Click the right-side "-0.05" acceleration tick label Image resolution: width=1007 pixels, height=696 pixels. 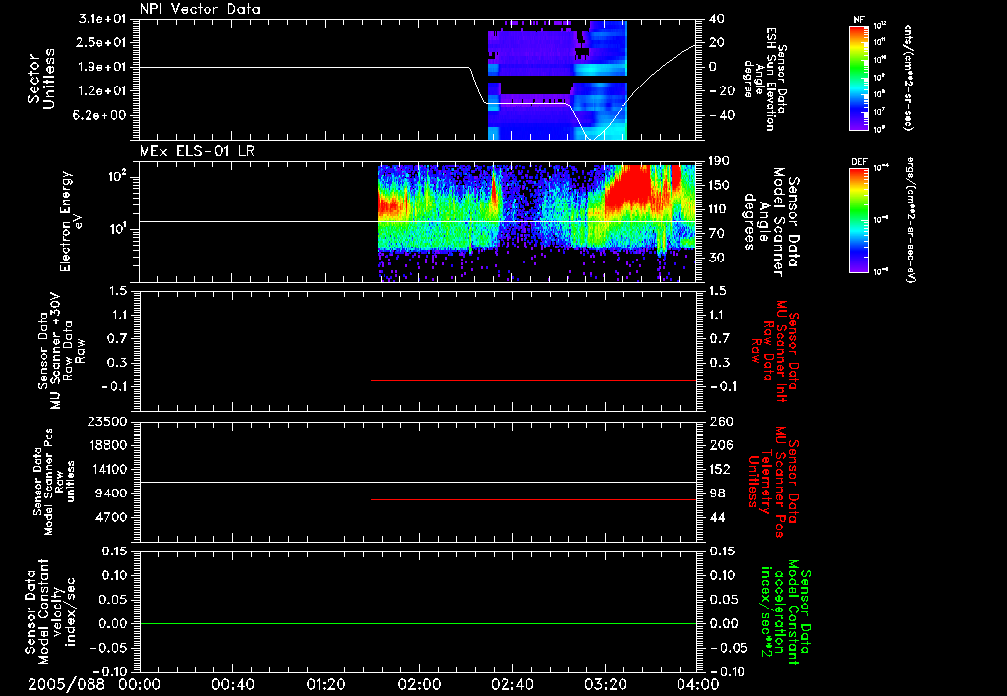727,648
